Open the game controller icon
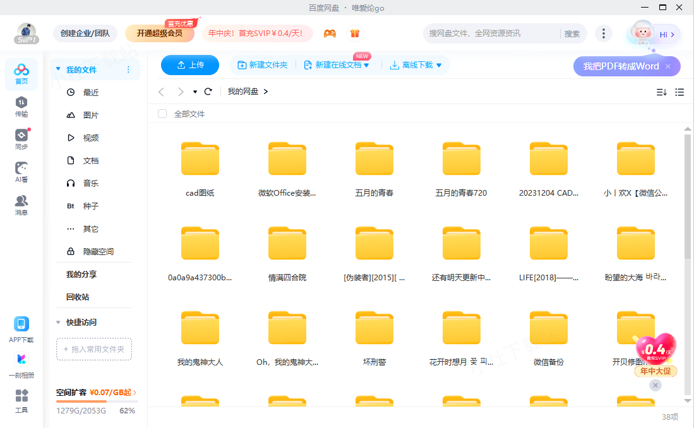 click(x=330, y=33)
